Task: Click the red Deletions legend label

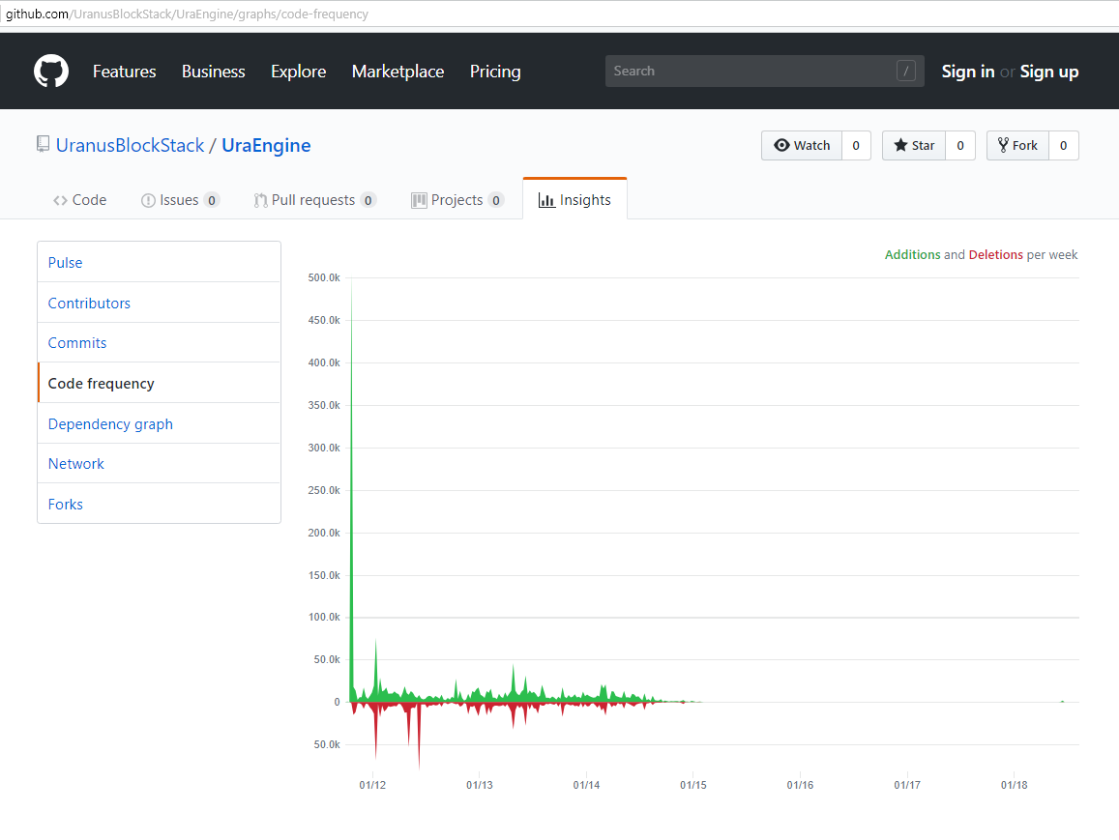Action: pyautogui.click(x=995, y=254)
